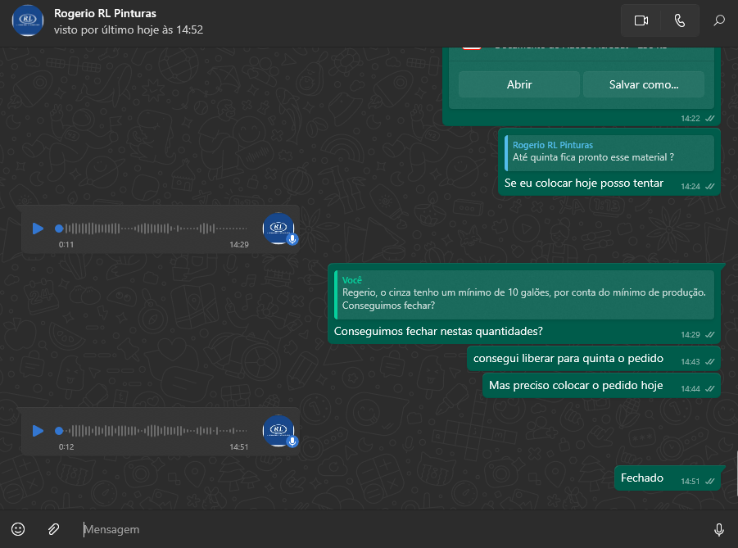The width and height of the screenshot is (738, 548).
Task: Jump to quoted 'Você' message about cinza
Action: pos(524,293)
